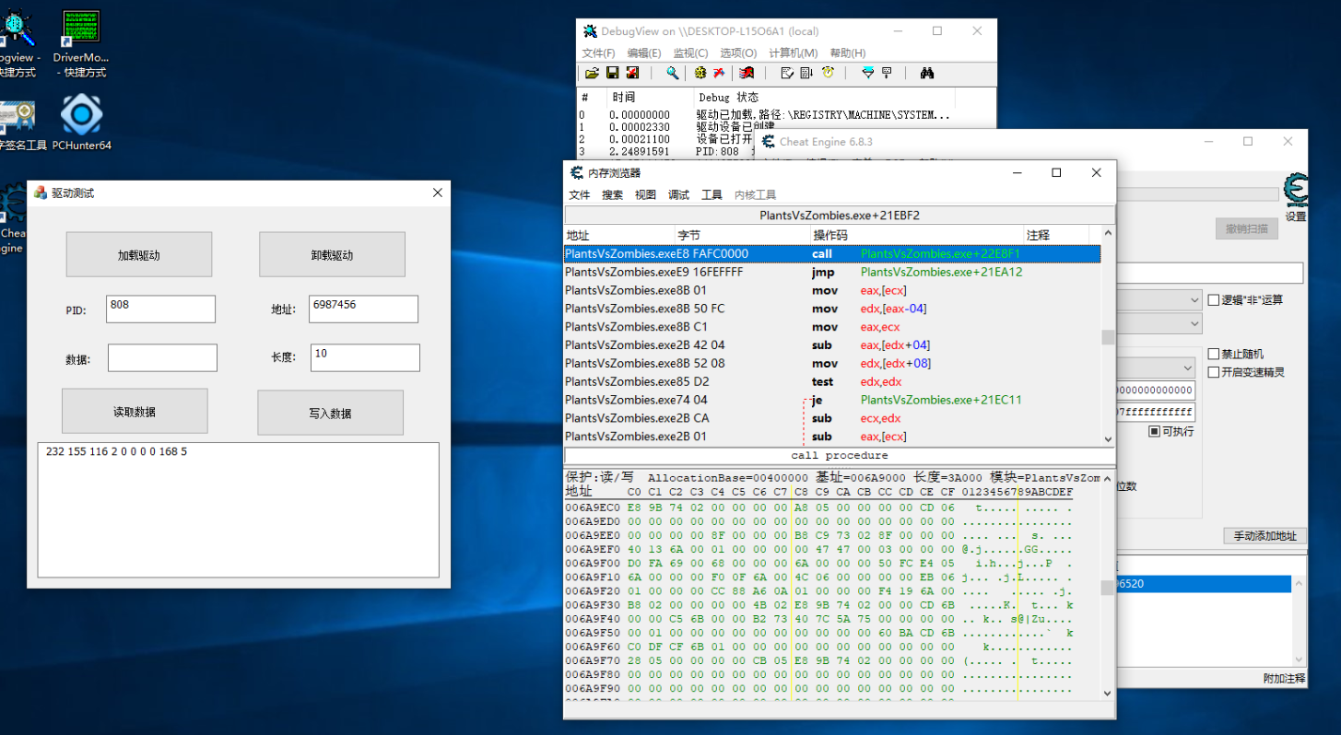This screenshot has height=735, width=1341.
Task: Click the 驱动测试 window title icon
Action: tap(40, 192)
